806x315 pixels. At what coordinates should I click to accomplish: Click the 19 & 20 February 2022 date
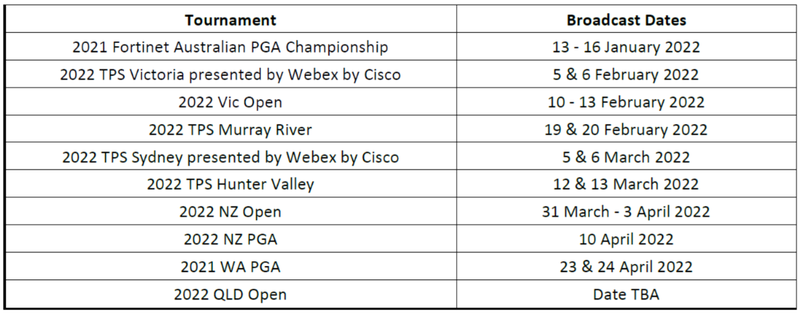pyautogui.click(x=626, y=129)
